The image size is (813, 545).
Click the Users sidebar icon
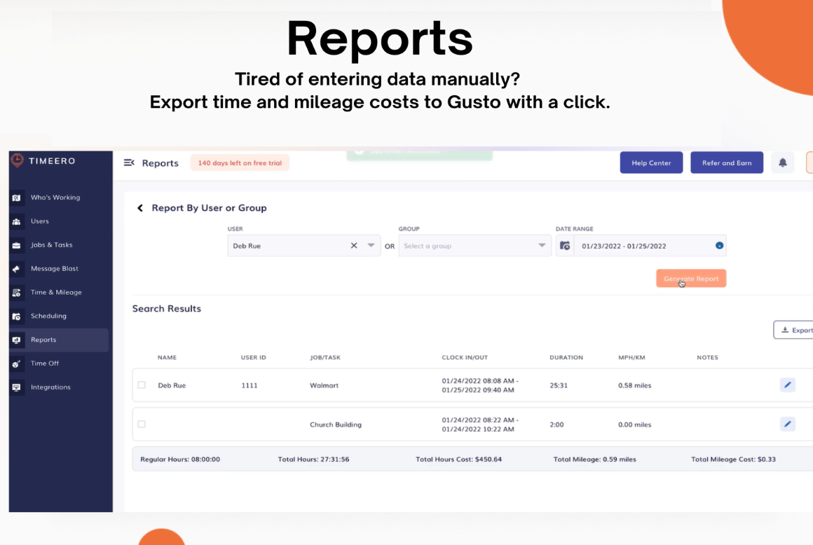click(17, 221)
